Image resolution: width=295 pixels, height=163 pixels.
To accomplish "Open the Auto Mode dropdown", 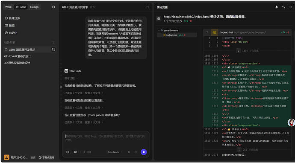I will click(115, 152).
